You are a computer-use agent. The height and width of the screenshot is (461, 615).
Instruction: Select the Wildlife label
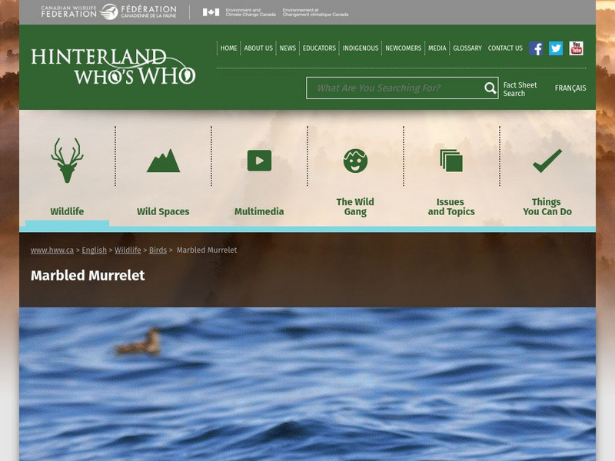pos(67,212)
